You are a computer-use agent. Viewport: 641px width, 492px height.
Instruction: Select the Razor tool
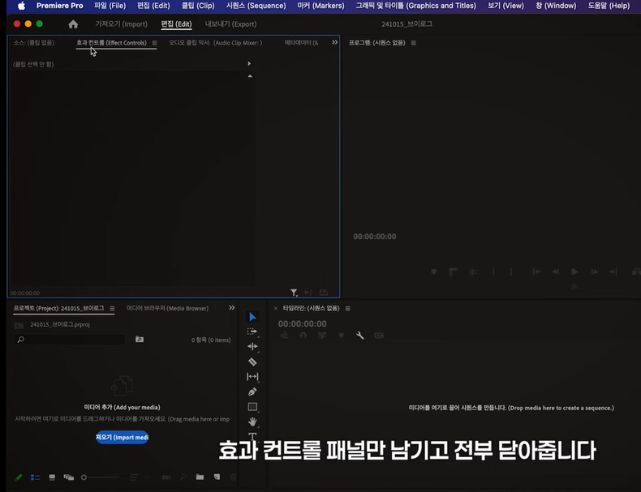click(252, 362)
